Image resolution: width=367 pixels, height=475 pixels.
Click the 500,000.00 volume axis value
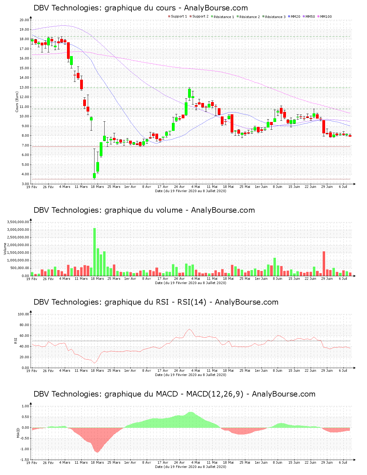point(20,268)
